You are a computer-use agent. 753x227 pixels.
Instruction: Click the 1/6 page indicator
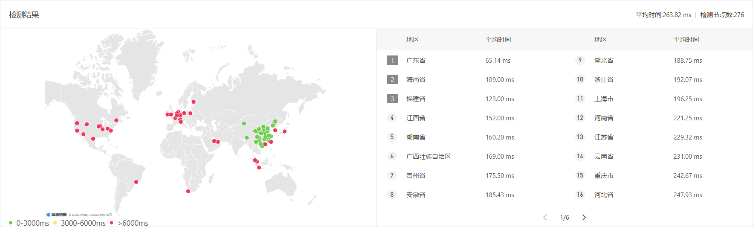click(565, 218)
